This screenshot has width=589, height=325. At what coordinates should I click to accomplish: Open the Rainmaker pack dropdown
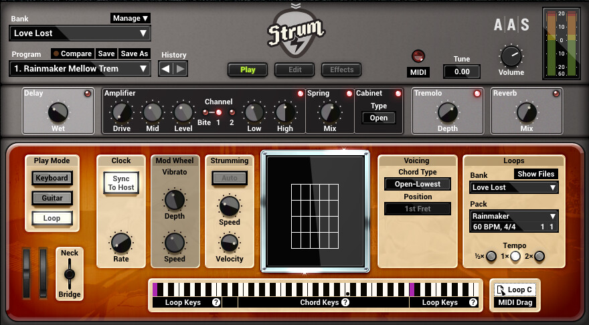[x=513, y=216]
